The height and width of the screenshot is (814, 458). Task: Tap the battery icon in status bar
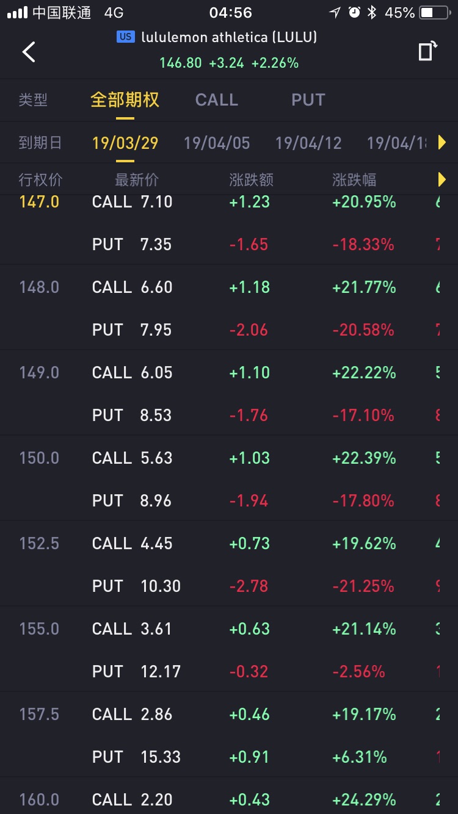[435, 13]
